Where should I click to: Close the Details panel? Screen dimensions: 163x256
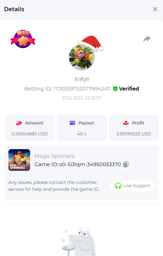[155, 9]
